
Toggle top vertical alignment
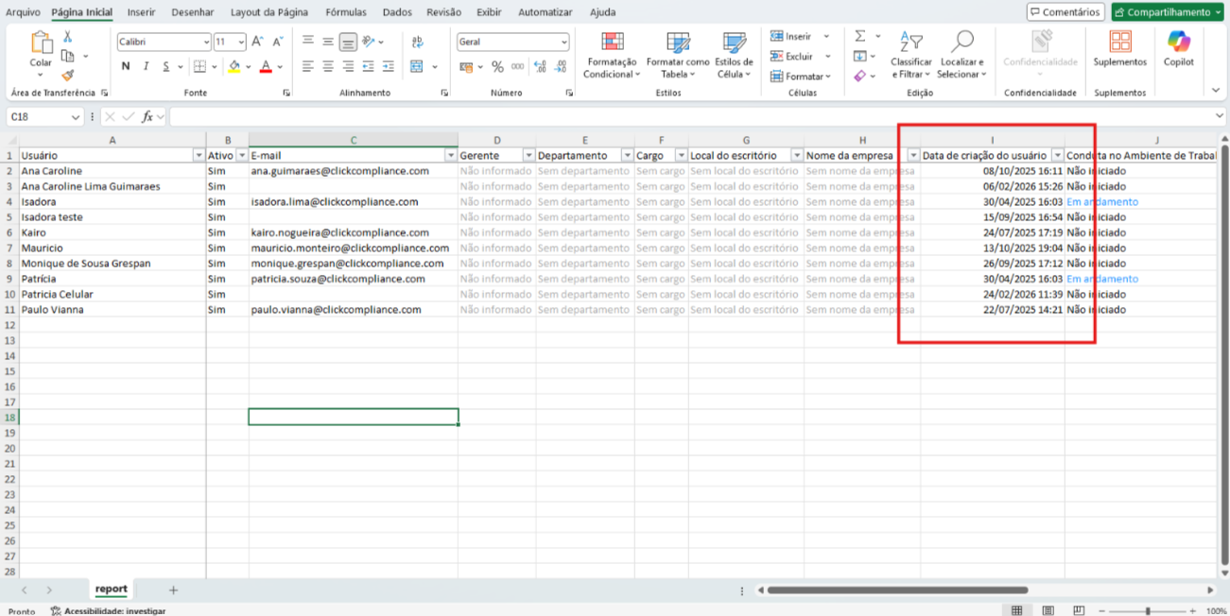pyautogui.click(x=307, y=42)
